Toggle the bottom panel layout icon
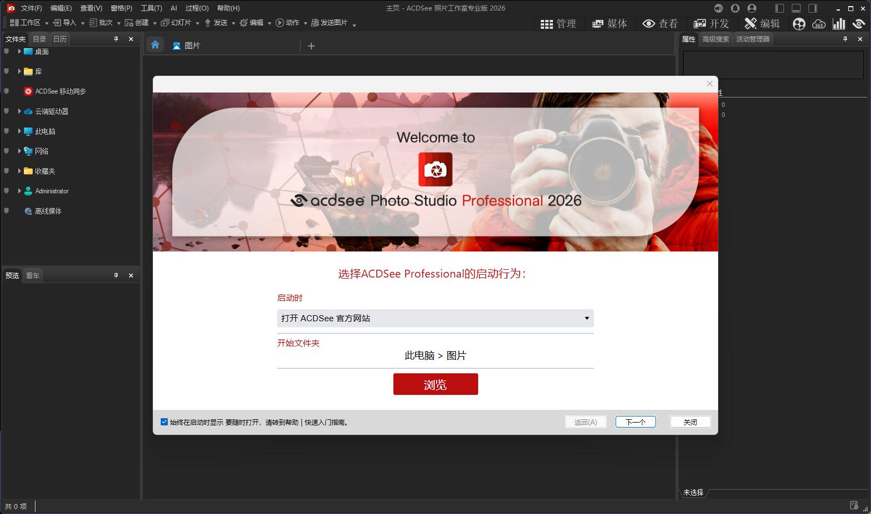 point(796,8)
